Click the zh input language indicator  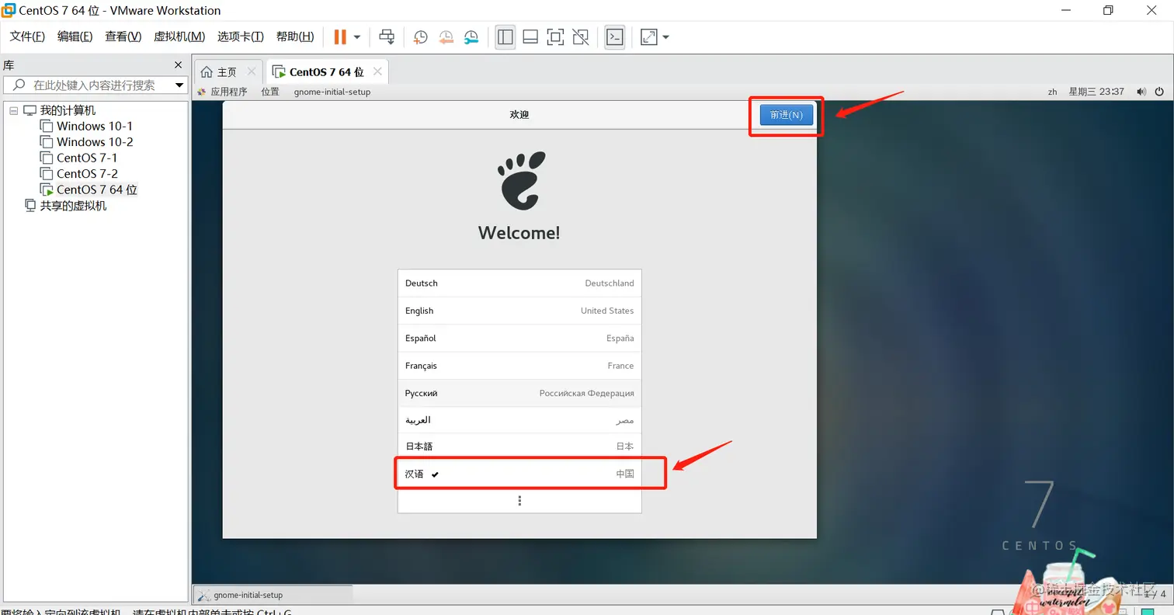click(1052, 92)
